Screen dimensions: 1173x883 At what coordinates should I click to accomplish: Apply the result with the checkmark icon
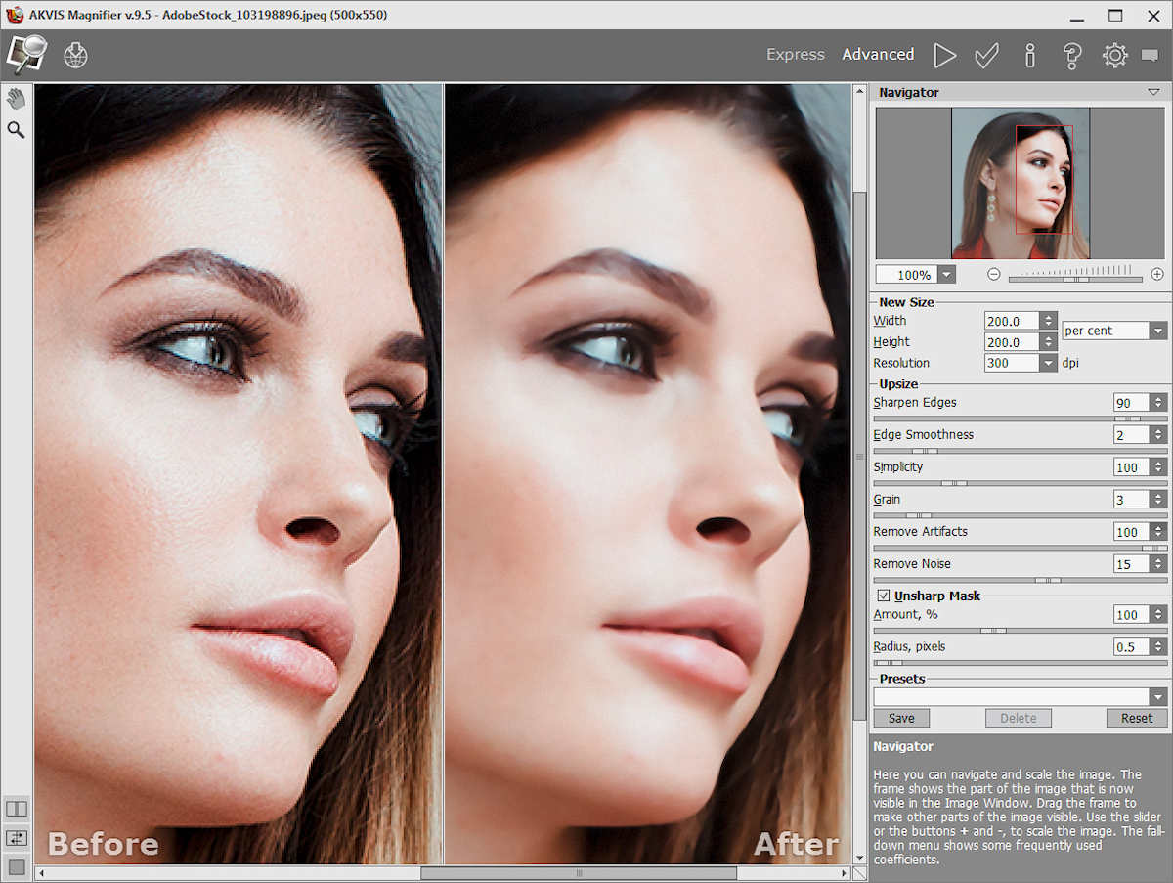click(986, 55)
